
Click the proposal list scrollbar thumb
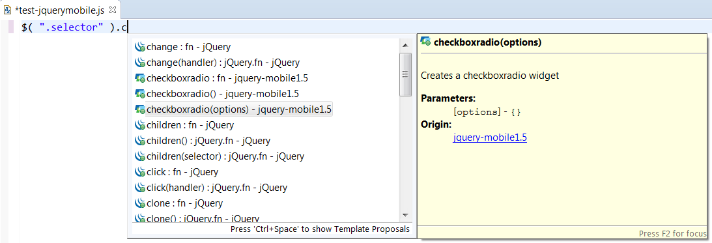(x=405, y=74)
